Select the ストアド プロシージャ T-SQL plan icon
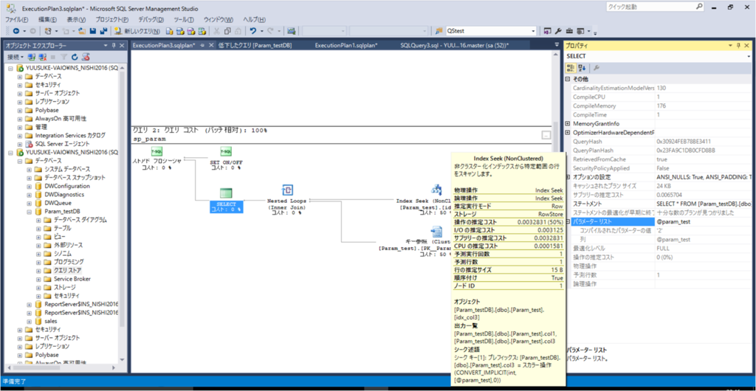The height and width of the screenshot is (391, 756). tap(157, 152)
